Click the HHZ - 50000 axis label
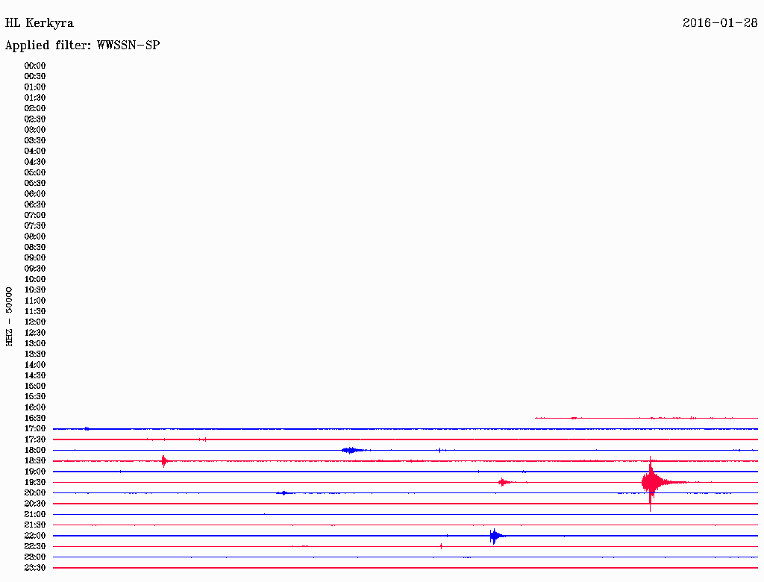This screenshot has width=764, height=582. 9,316
